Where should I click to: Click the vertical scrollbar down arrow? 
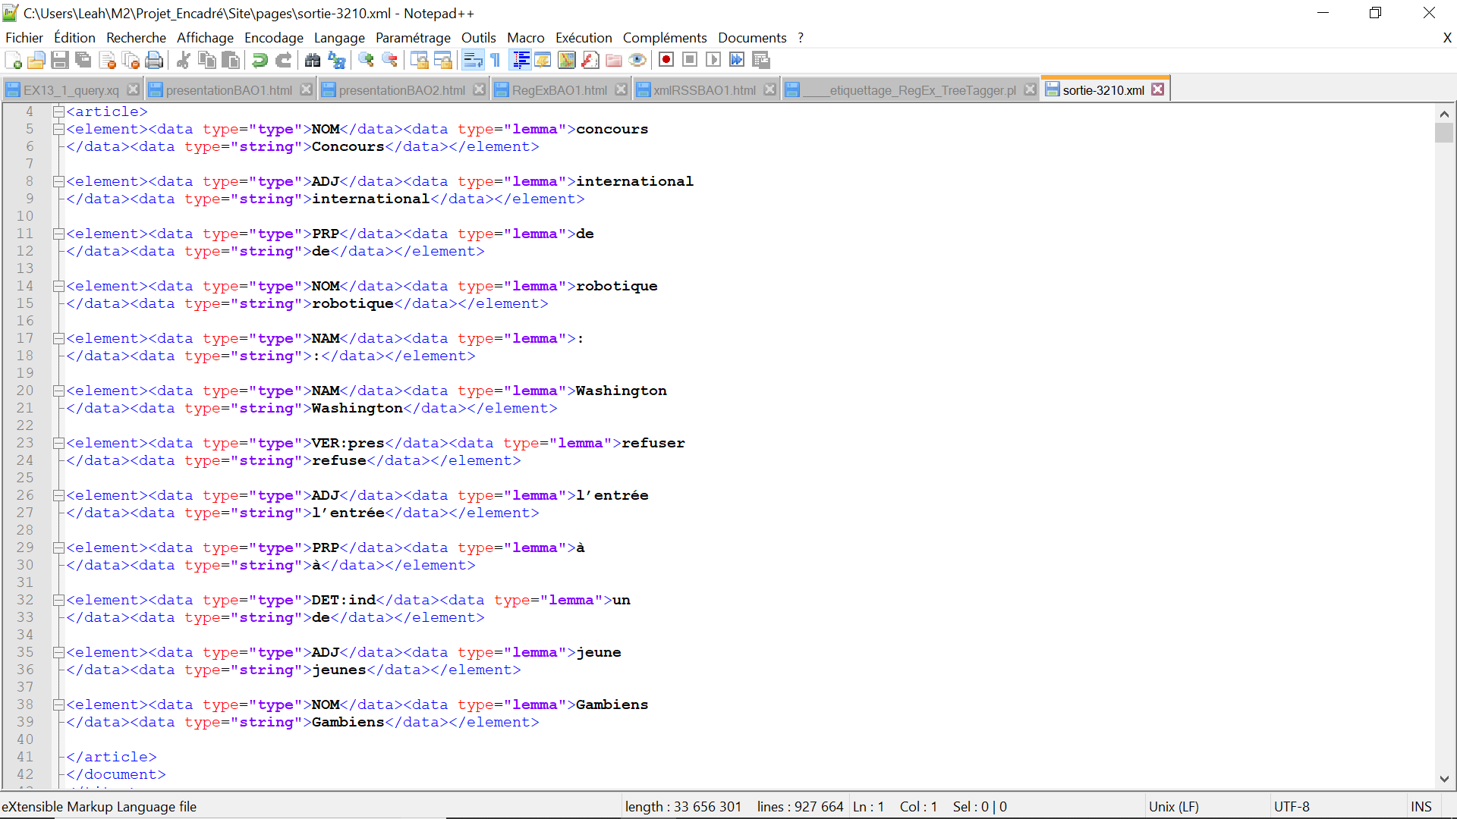pos(1443,779)
